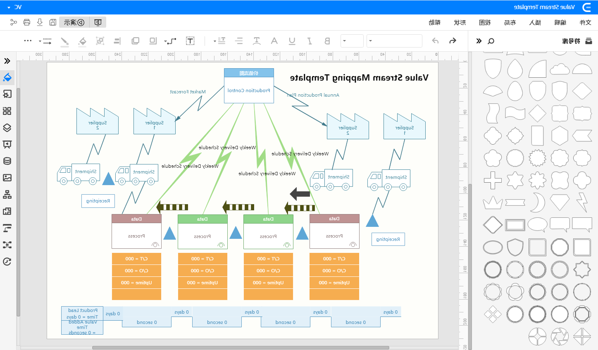Open the history clock sidebar panel

point(7,262)
